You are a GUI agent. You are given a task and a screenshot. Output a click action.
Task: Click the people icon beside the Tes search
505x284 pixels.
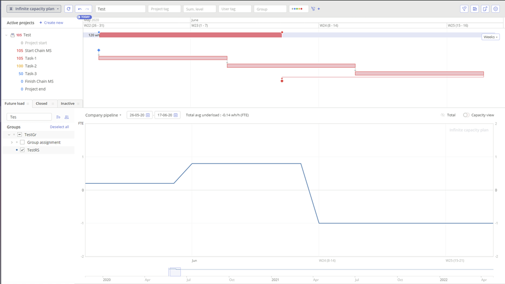(x=67, y=117)
